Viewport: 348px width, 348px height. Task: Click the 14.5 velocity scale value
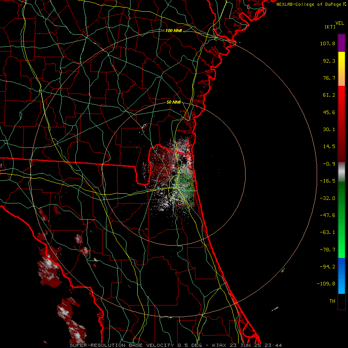pyautogui.click(x=329, y=147)
